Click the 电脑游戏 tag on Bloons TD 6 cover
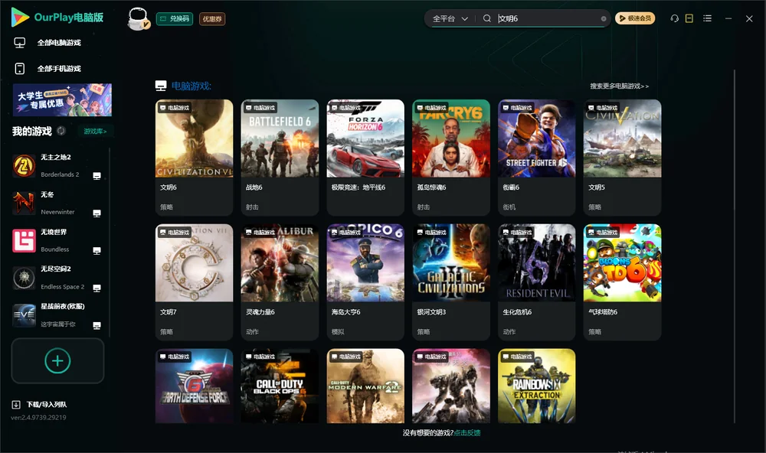The width and height of the screenshot is (766, 453). click(602, 232)
